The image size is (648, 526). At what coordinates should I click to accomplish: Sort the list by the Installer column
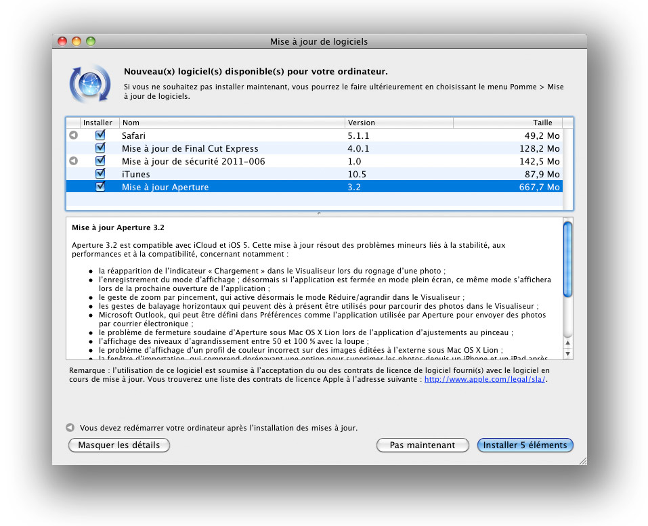point(99,123)
